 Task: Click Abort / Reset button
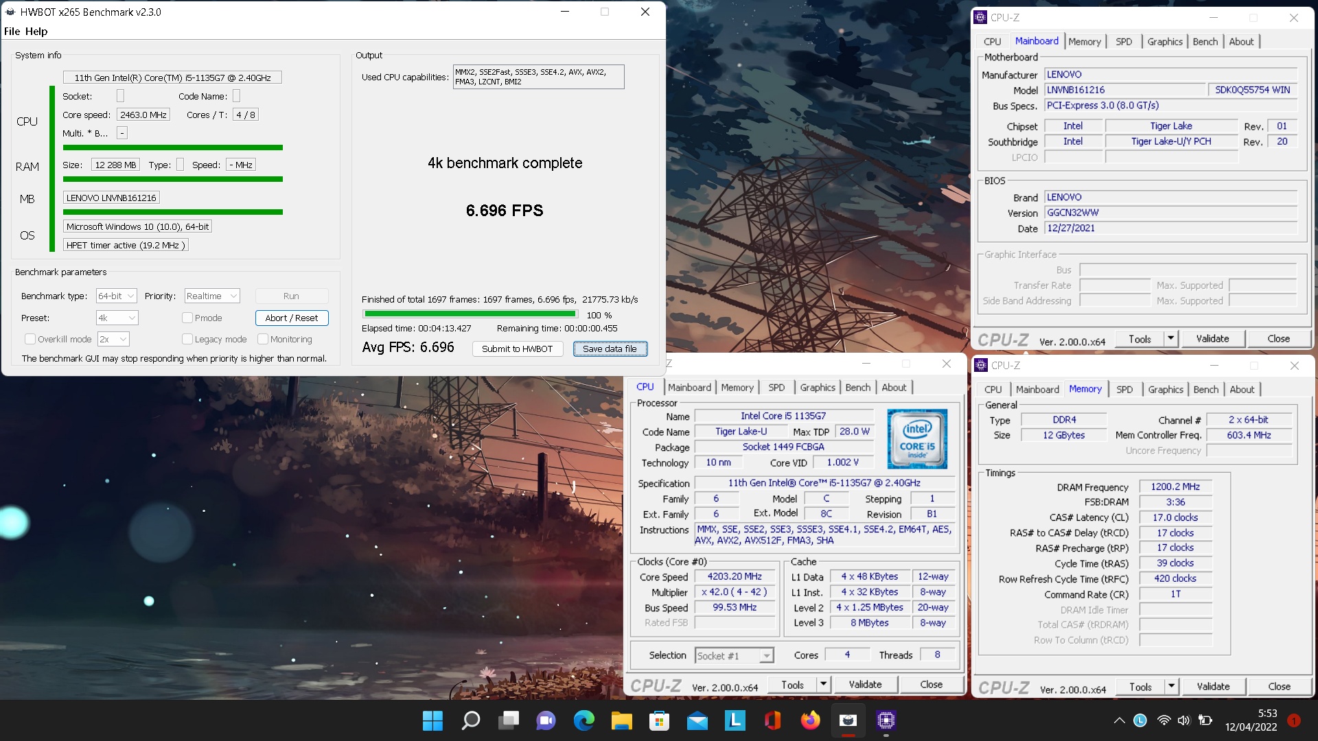(x=292, y=318)
